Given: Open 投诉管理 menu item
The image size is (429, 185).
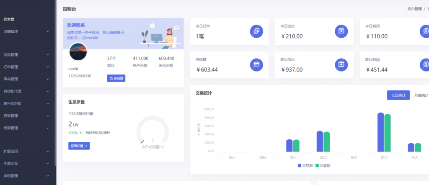Looking at the screenshot, I should point(10,116).
